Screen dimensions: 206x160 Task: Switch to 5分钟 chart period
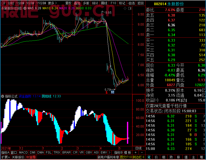[x=30, y=3]
